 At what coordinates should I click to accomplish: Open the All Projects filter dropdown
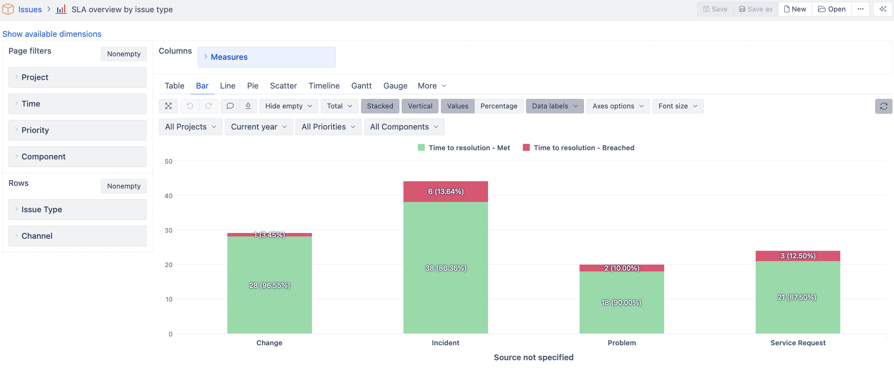[x=190, y=127]
